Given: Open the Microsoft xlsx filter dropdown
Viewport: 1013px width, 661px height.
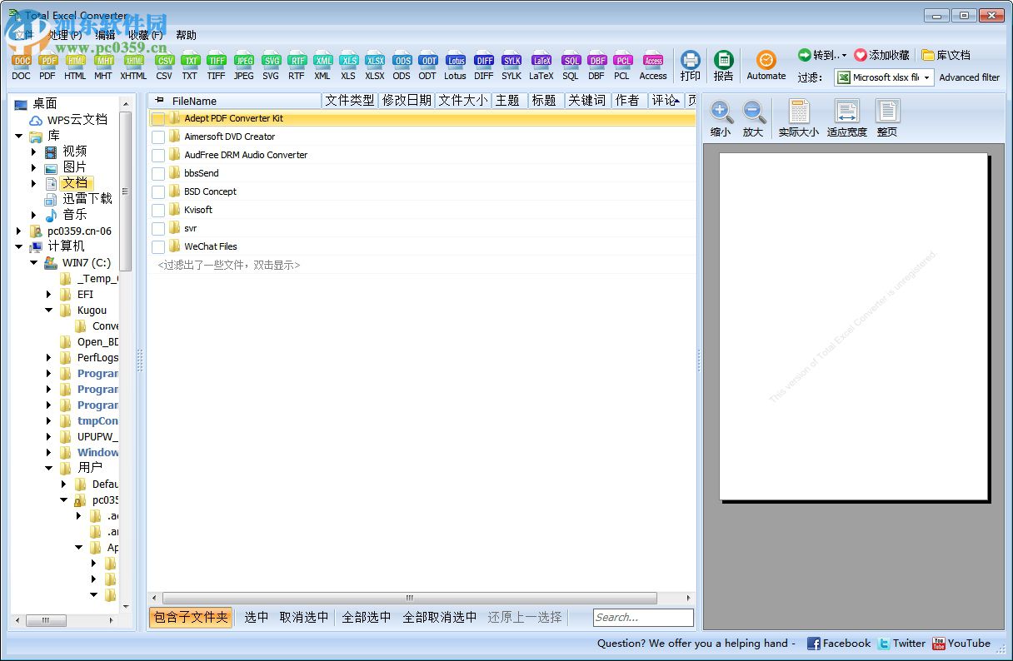Looking at the screenshot, I should pos(927,77).
